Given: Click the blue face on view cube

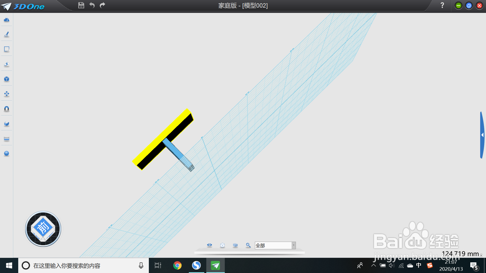Looking at the screenshot, I should 43,227.
